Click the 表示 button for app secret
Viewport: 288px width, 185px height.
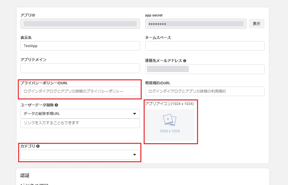point(257,24)
